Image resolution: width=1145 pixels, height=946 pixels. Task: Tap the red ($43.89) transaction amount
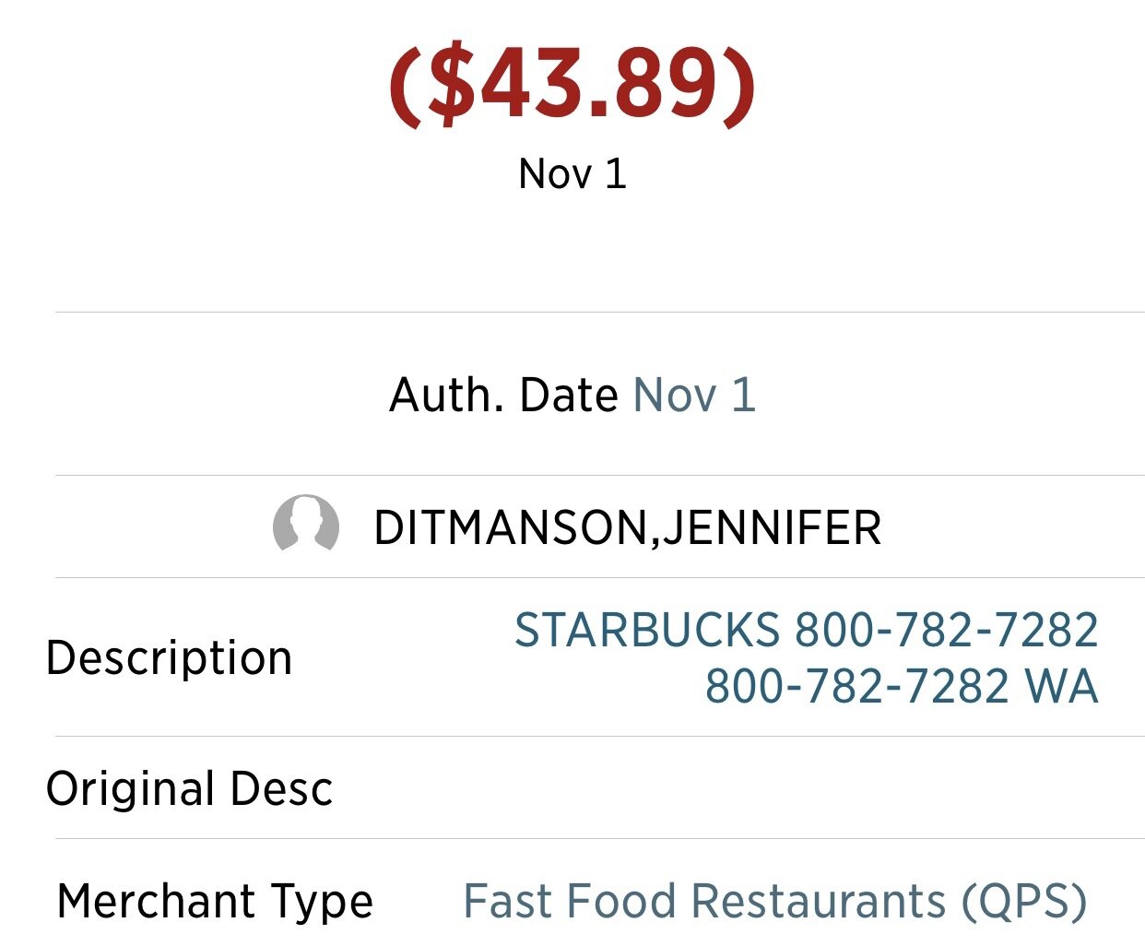[x=572, y=86]
